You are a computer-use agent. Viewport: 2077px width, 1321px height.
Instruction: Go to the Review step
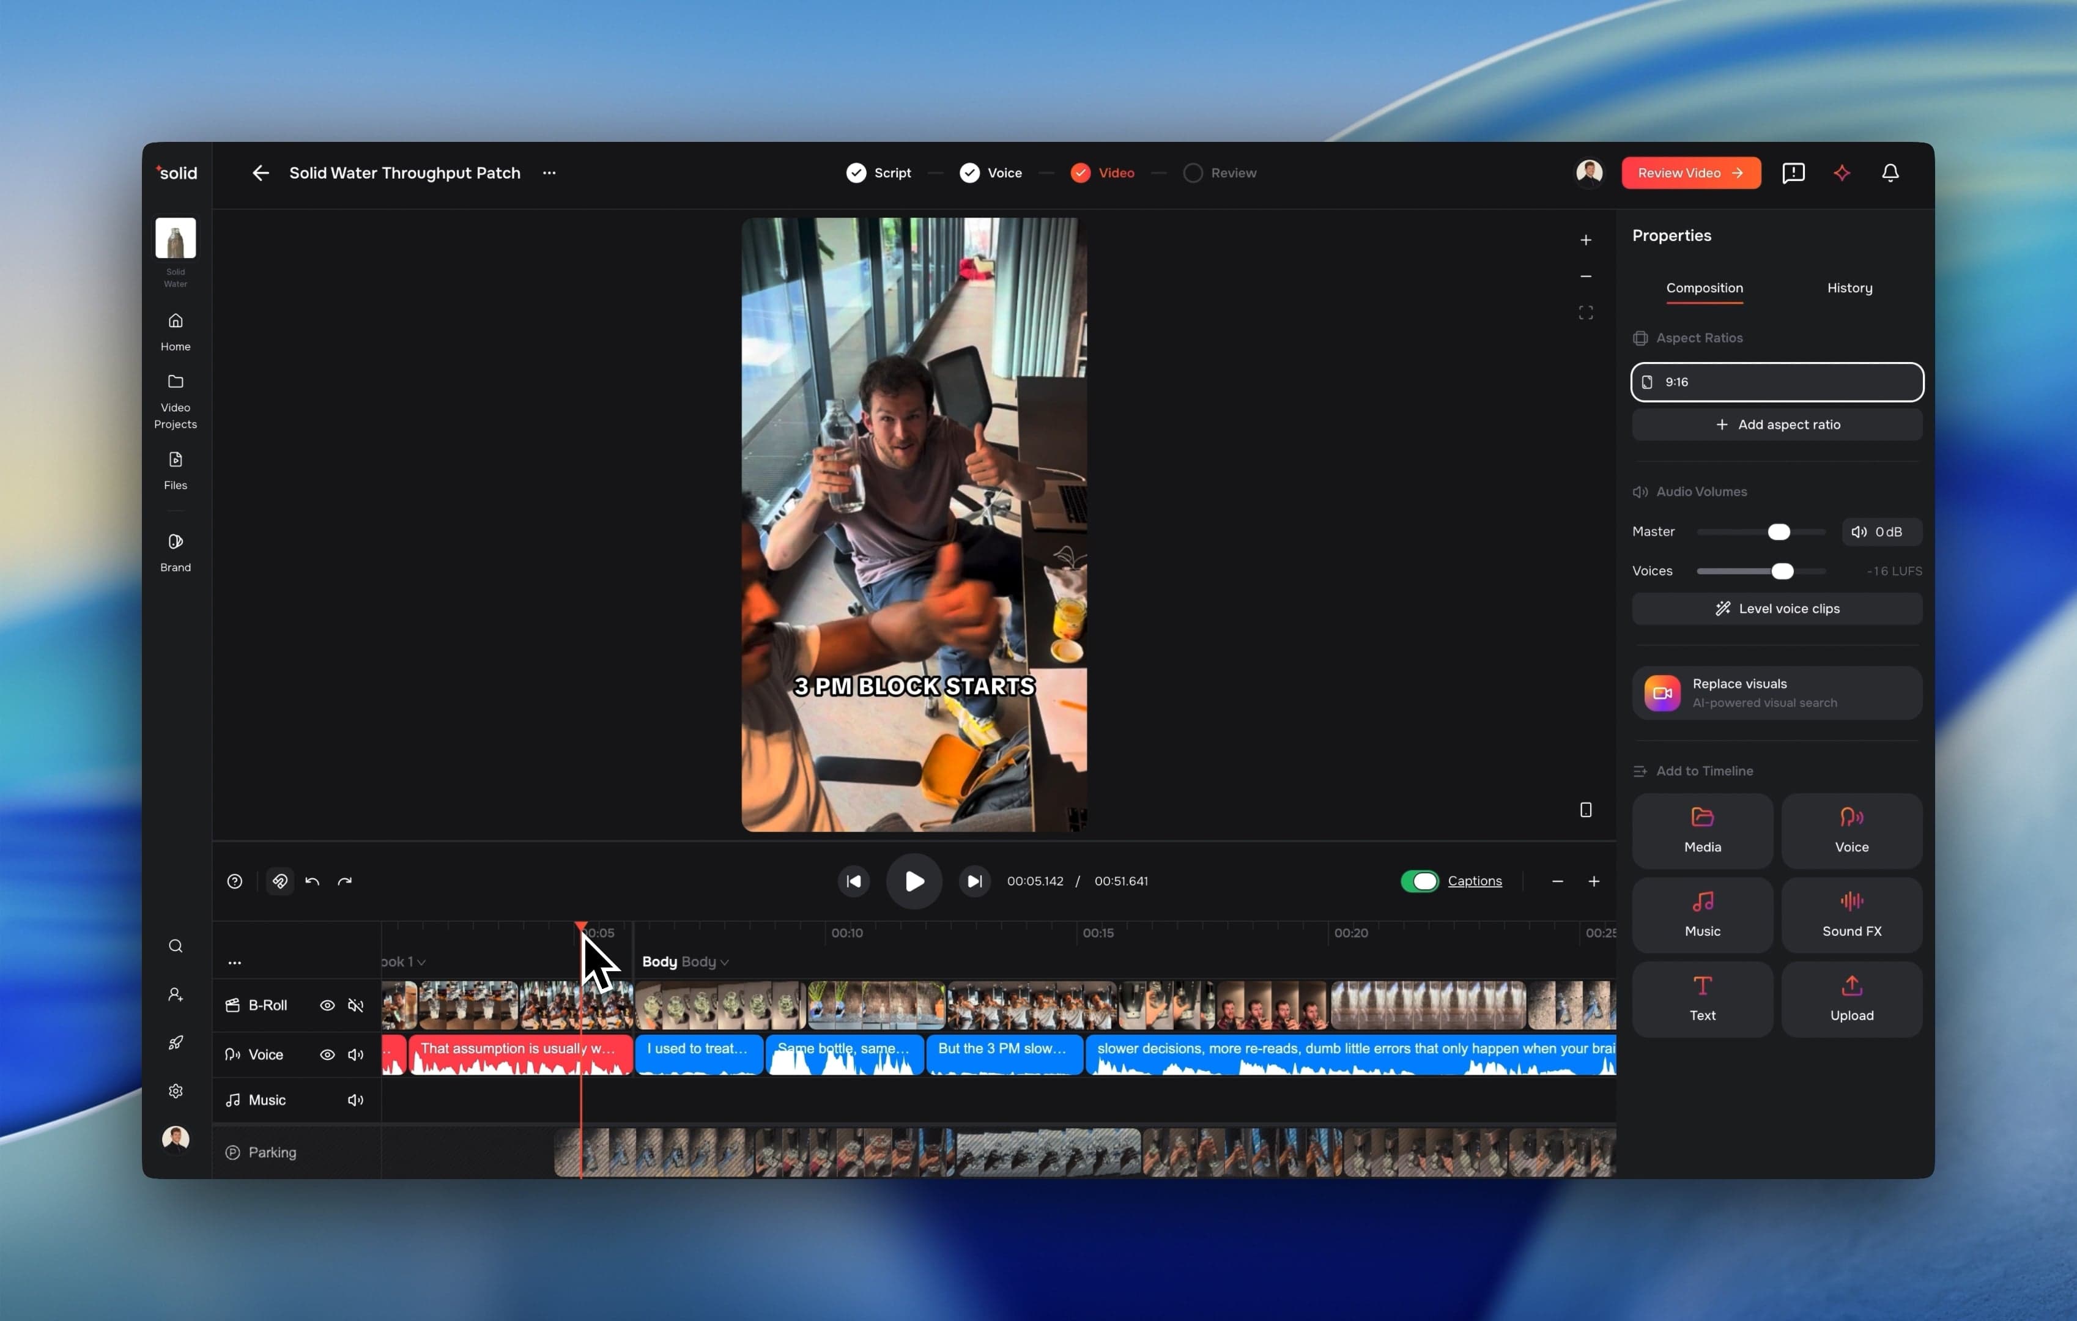point(1220,173)
